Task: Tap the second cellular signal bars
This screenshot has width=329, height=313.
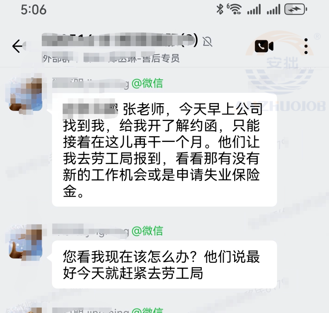Action: pos(273,9)
